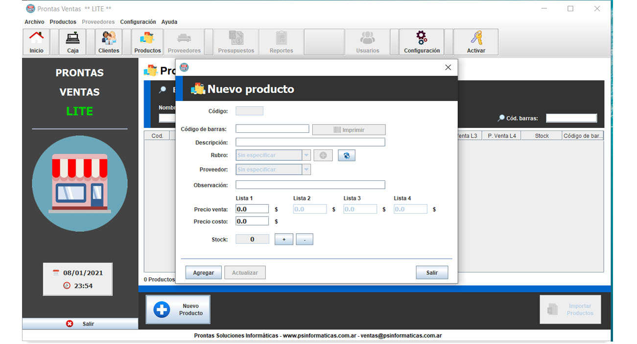
Task: Expand the Proveedor dropdown
Action: [x=307, y=170]
